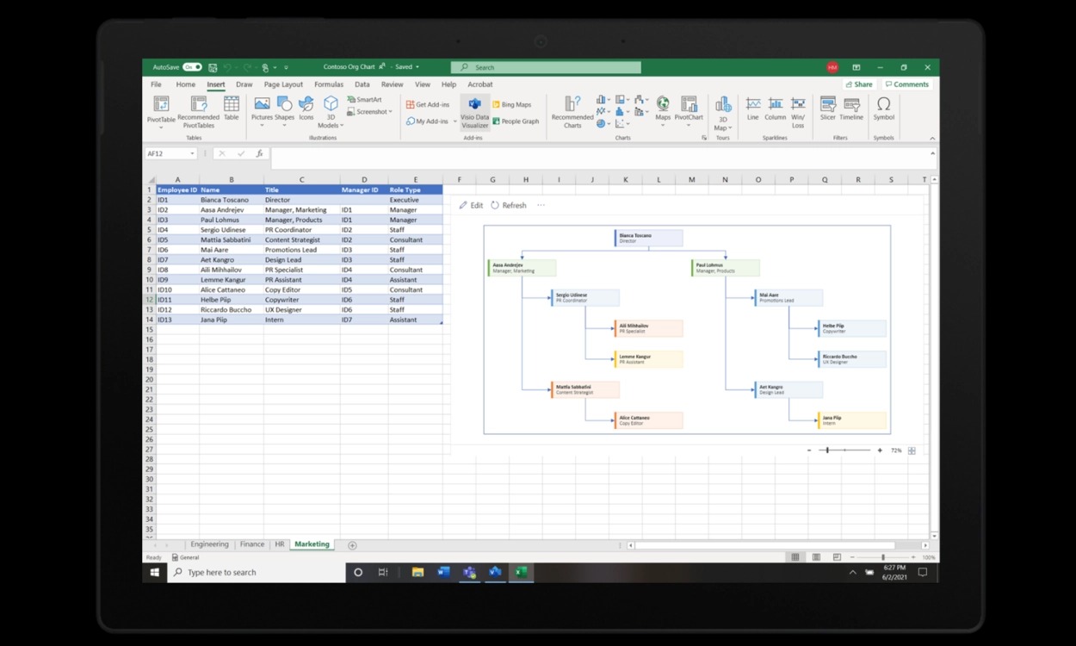Switch to Page Layout view in status bar
1076x646 pixels.
[816, 557]
